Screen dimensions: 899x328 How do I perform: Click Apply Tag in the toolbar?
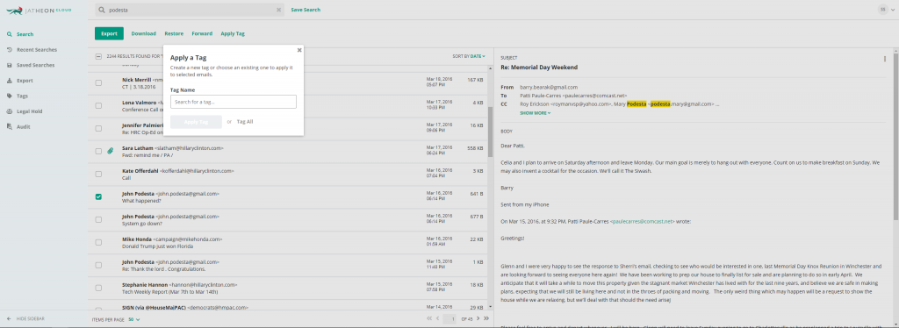tap(233, 34)
